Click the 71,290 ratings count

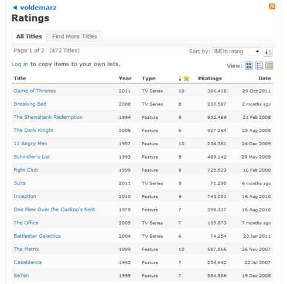pyautogui.click(x=218, y=183)
